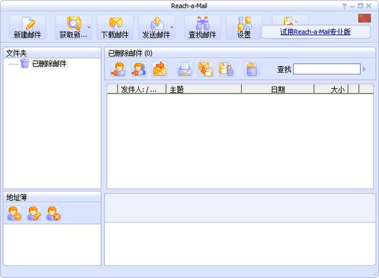Expand the 发送邮件 dropdown arrow

[x=172, y=28]
